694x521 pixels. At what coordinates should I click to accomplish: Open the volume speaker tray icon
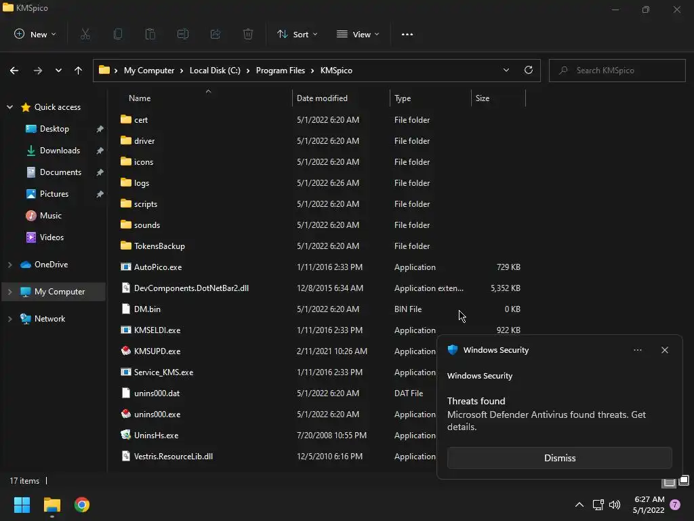(x=615, y=505)
